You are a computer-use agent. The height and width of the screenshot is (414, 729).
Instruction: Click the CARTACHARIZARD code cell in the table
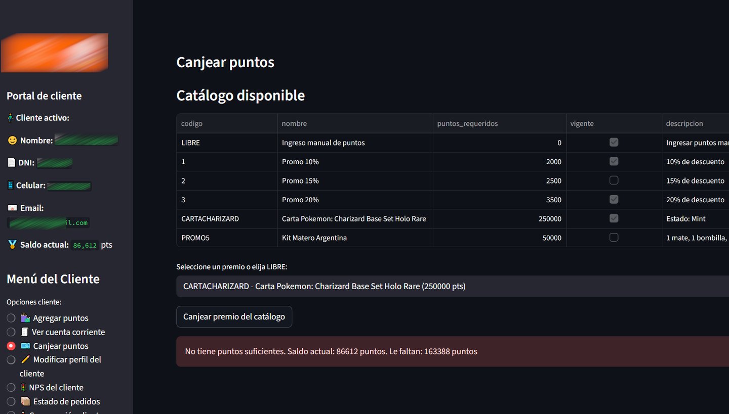(210, 219)
